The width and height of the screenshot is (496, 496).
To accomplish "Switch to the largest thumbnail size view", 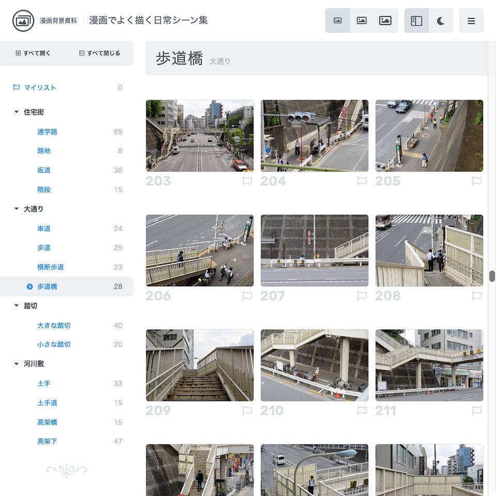I will pos(385,21).
